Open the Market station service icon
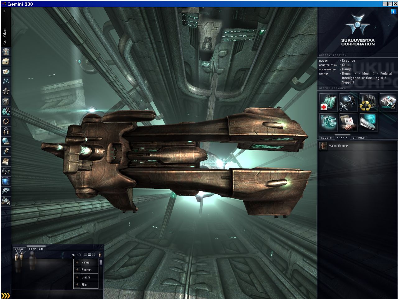The height and width of the screenshot is (299, 398). (388, 102)
